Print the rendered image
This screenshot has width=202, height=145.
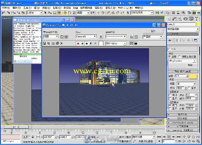point(57,43)
